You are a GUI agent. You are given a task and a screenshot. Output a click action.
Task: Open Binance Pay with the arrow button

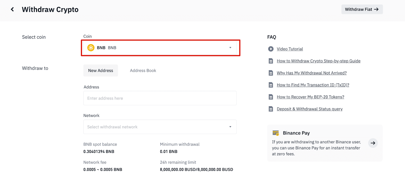click(373, 143)
